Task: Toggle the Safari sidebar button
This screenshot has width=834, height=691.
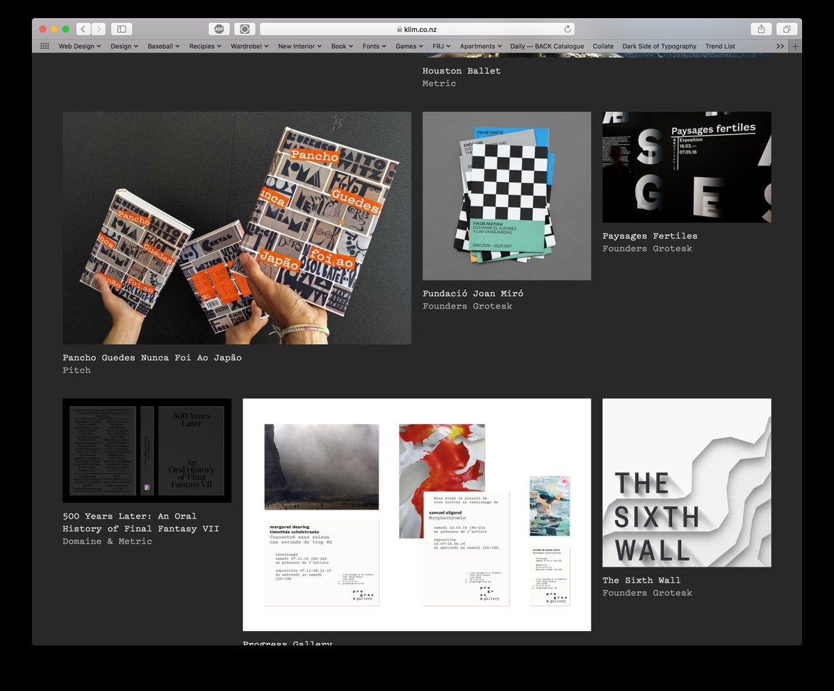Action: (x=122, y=29)
